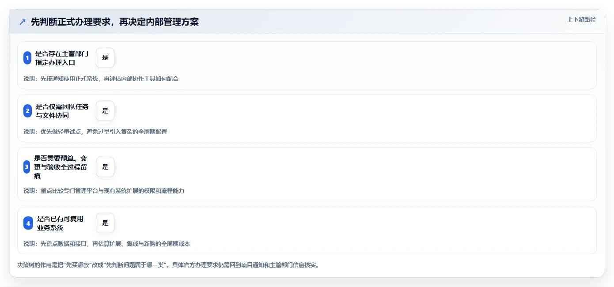This screenshot has height=287, width=614.
Task: Click question text 是否仅需团队任务与文件协同
Action: [x=62, y=111]
